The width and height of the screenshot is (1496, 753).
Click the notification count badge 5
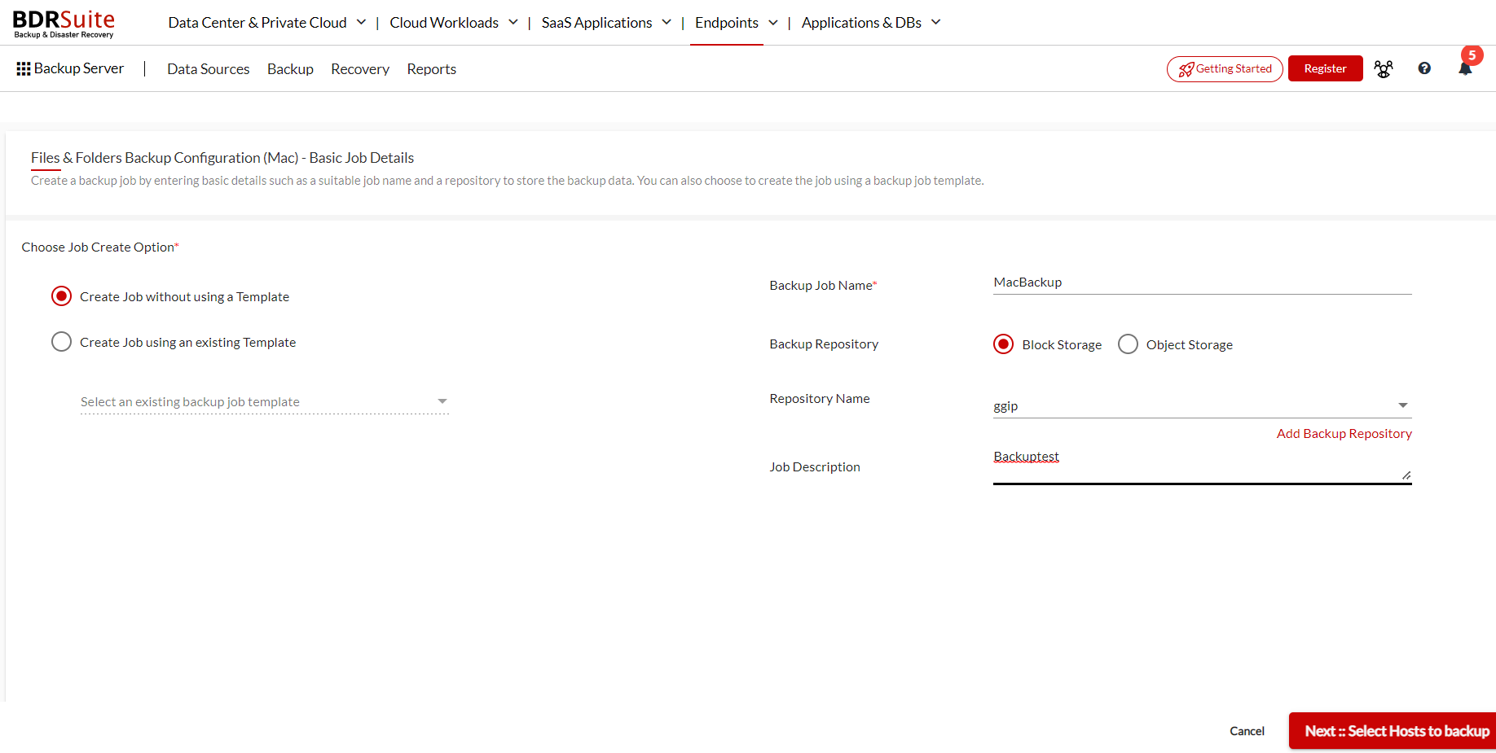[x=1472, y=55]
